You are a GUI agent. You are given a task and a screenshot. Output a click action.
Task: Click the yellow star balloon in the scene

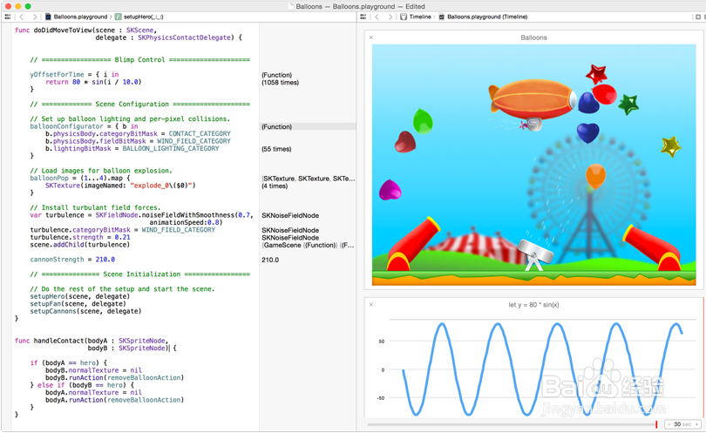tap(671, 146)
